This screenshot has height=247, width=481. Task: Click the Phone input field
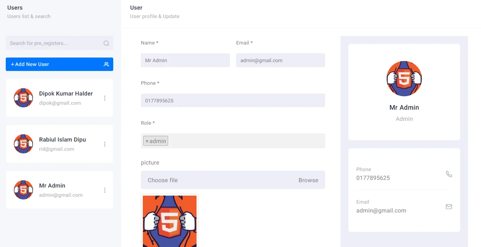click(x=233, y=100)
